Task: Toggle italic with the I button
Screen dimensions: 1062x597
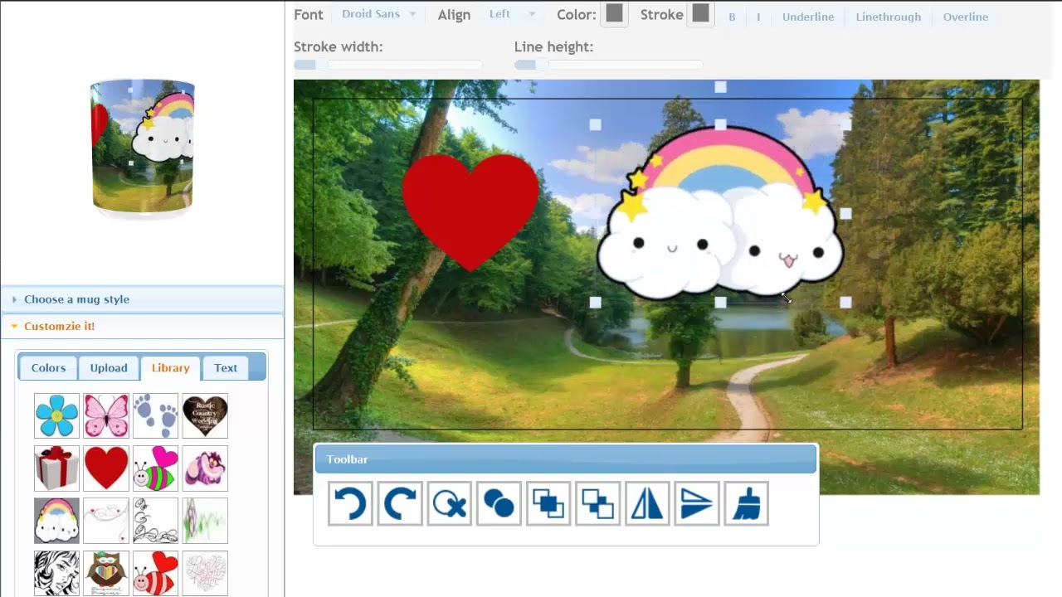Action: click(x=758, y=17)
